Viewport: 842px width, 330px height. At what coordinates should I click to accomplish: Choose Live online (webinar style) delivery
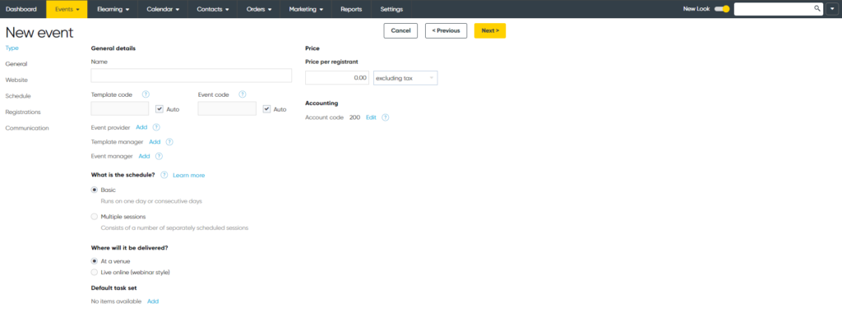pyautogui.click(x=95, y=272)
